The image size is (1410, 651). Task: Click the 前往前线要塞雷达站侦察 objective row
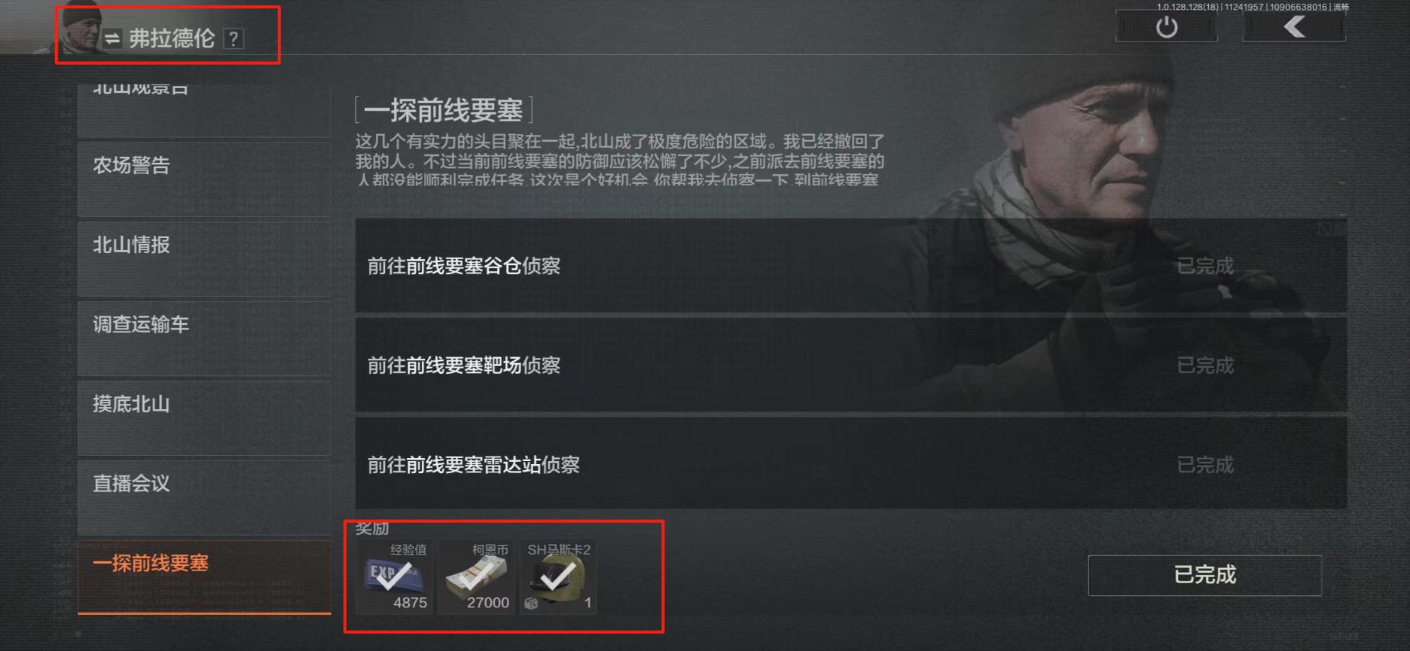tap(850, 464)
